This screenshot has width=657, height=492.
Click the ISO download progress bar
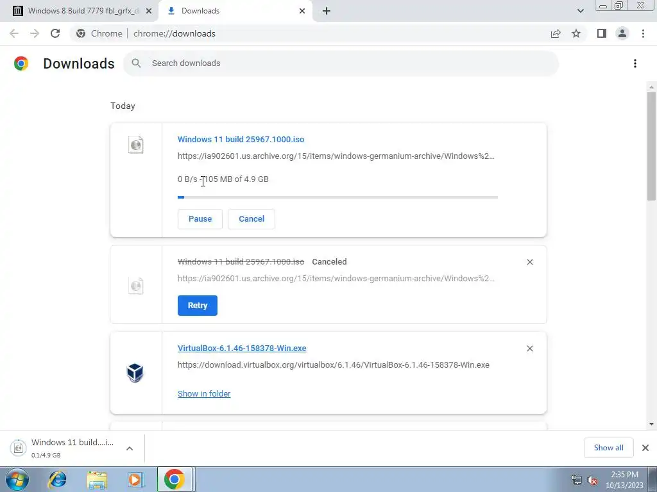pos(337,197)
